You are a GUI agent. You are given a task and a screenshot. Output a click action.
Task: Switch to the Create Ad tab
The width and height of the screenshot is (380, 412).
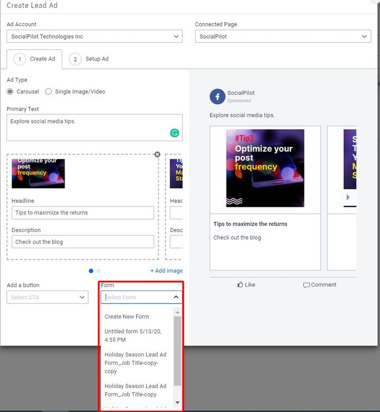pos(34,59)
